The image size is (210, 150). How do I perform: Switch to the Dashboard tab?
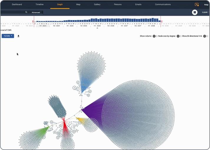coord(17,4)
